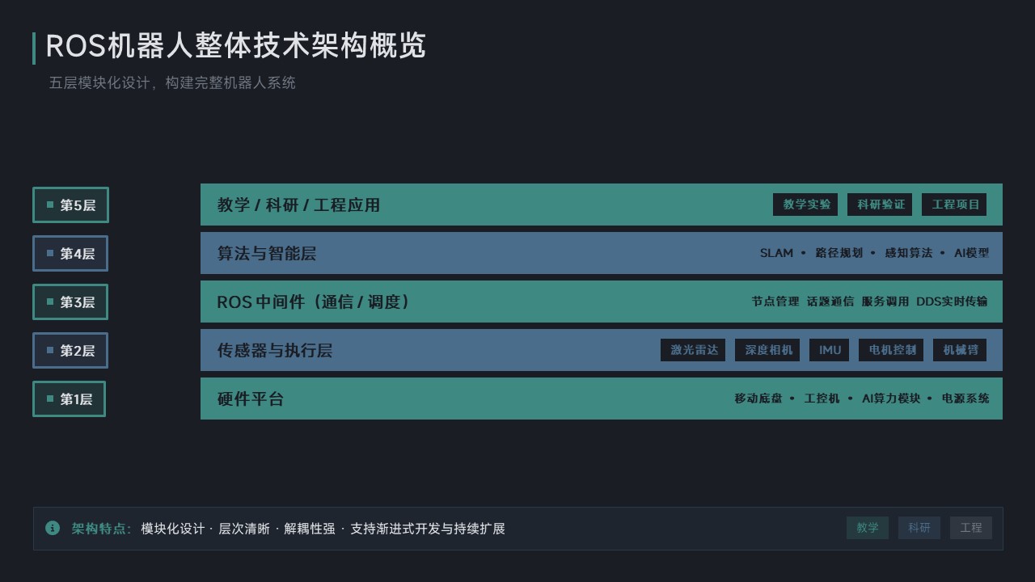This screenshot has width=1035, height=582.
Task: Click the slide title ROS机器人整体技术架构概览
Action: tap(235, 47)
